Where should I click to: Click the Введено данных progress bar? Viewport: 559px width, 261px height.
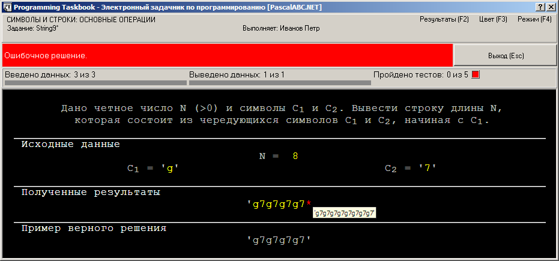coord(95,83)
